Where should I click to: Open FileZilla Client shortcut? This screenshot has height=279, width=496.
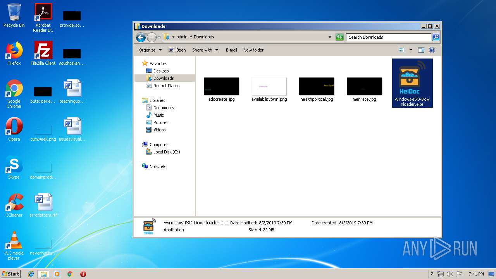coord(43,53)
